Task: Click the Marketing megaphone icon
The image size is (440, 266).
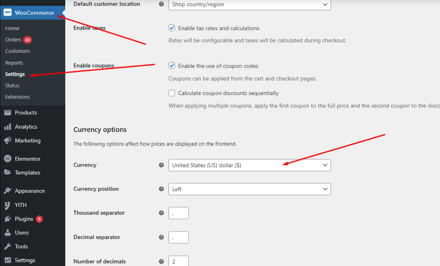Action: (x=8, y=140)
